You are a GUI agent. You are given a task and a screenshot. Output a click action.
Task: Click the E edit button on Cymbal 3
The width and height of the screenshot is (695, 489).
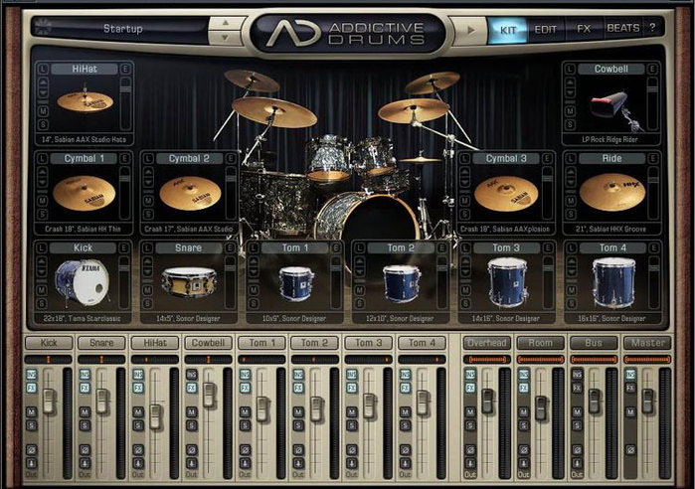(547, 159)
